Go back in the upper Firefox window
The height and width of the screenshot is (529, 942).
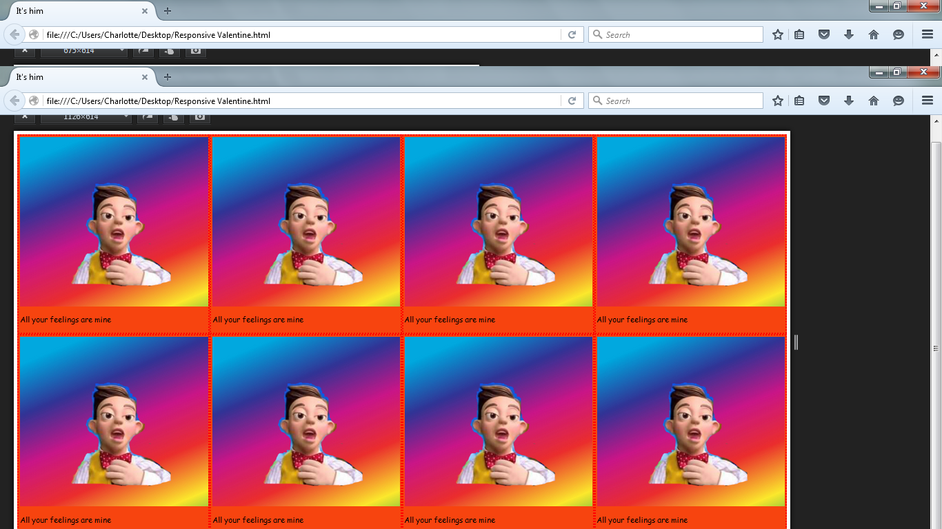14,34
